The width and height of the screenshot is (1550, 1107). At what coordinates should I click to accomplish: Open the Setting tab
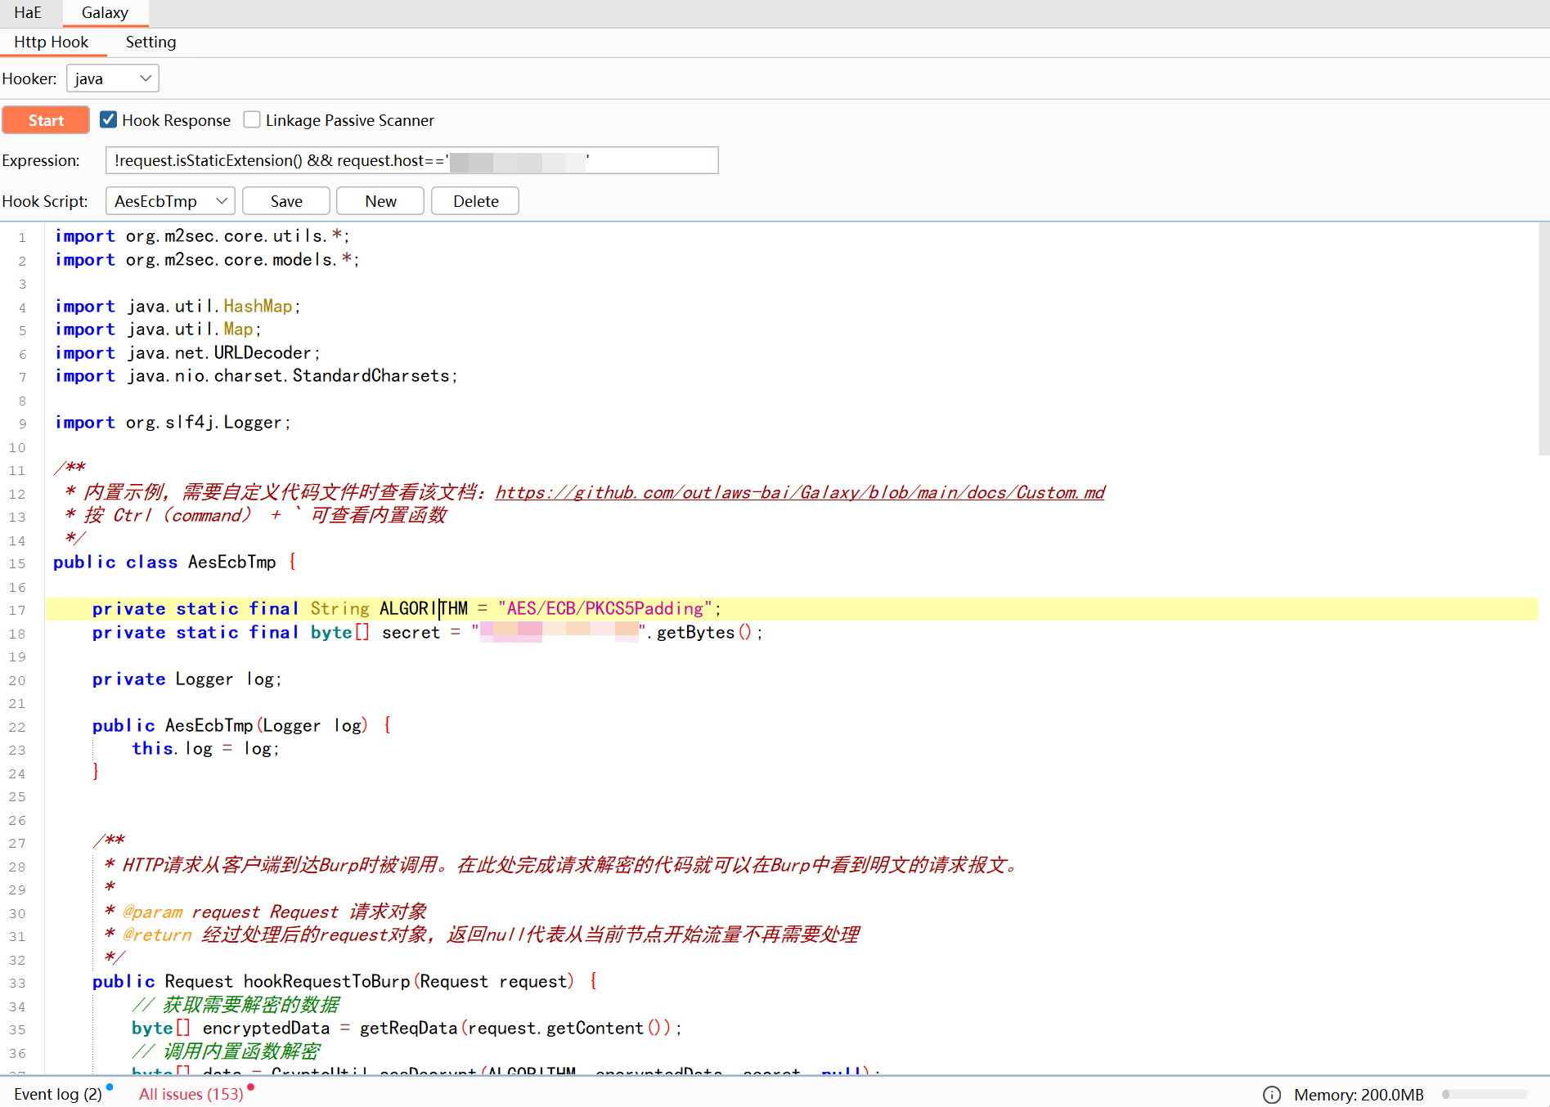click(x=151, y=42)
